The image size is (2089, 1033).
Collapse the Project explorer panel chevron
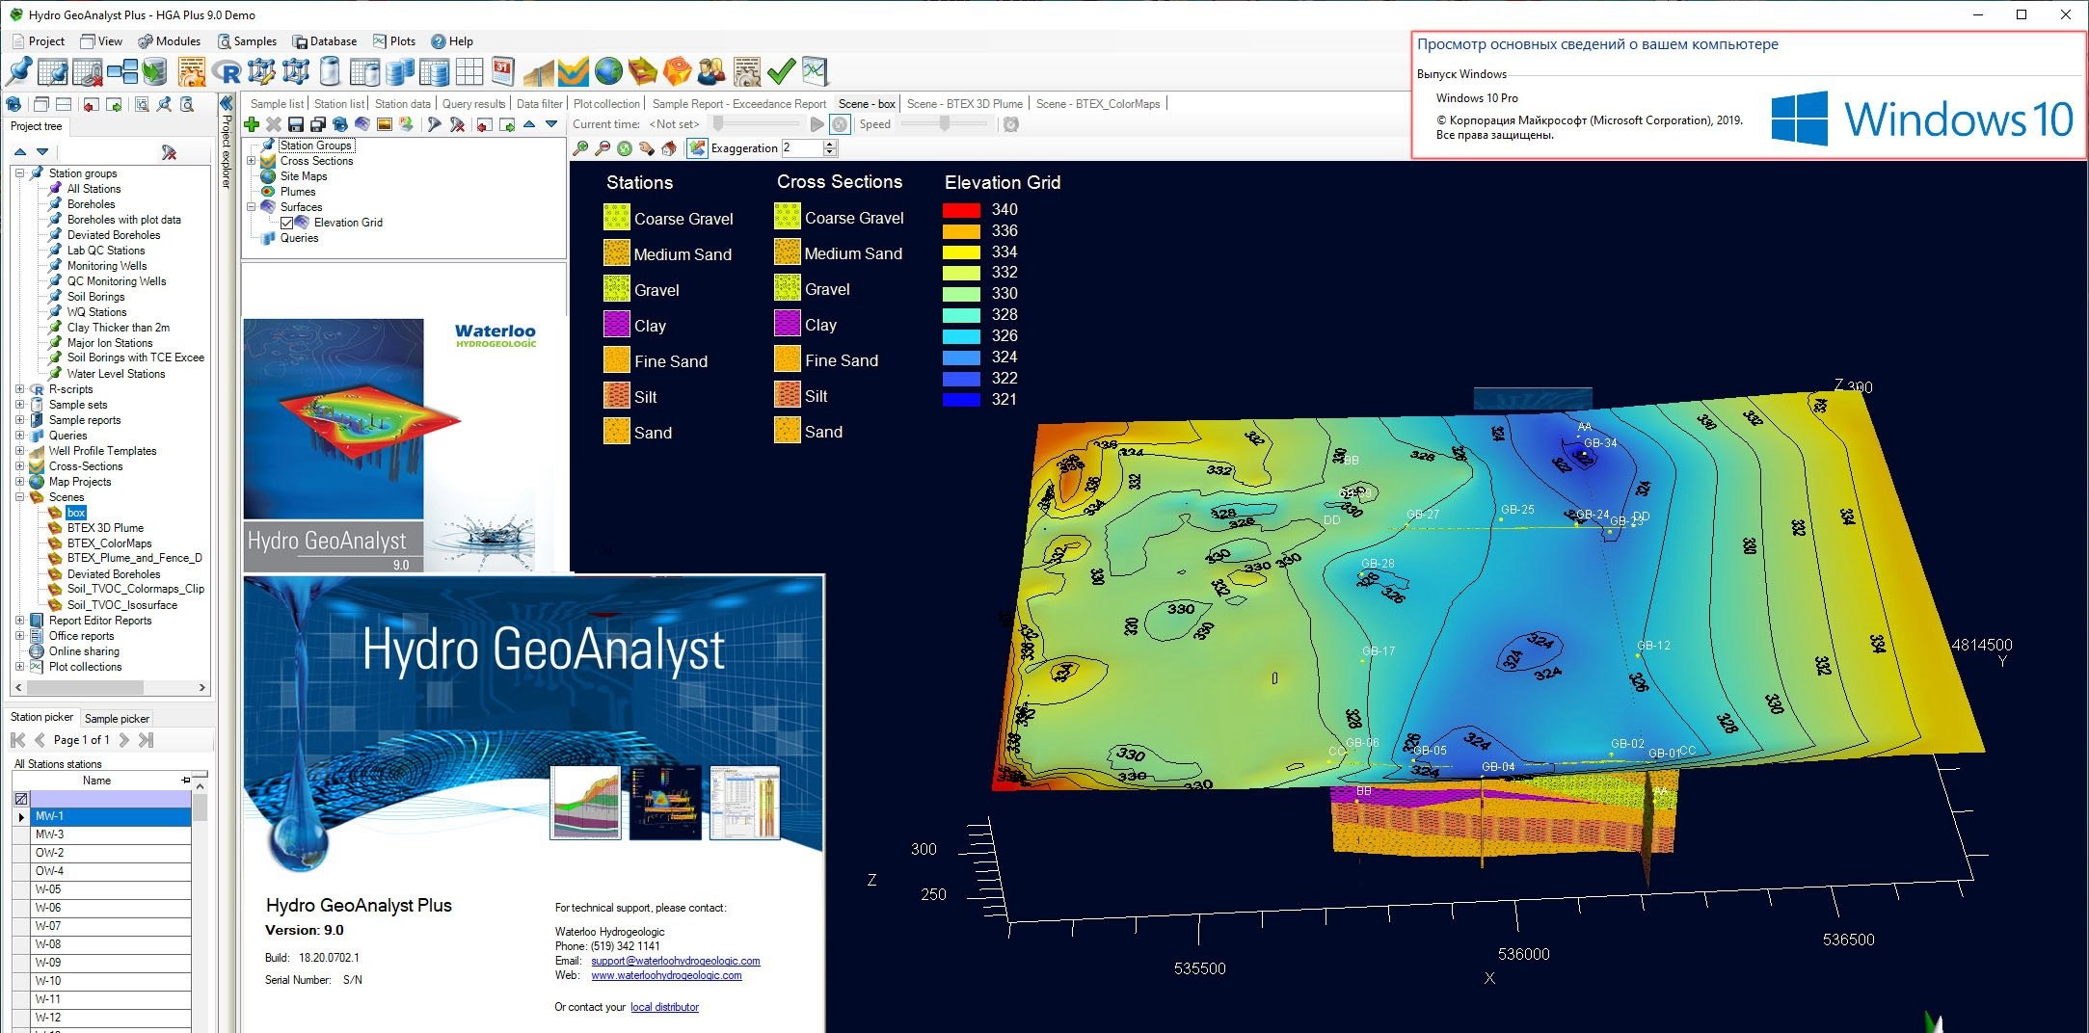[x=227, y=104]
